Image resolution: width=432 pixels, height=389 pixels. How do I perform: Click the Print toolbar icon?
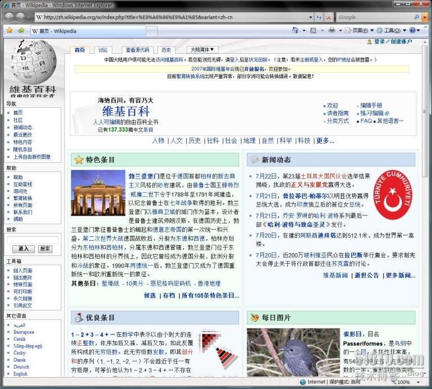pyautogui.click(x=332, y=30)
